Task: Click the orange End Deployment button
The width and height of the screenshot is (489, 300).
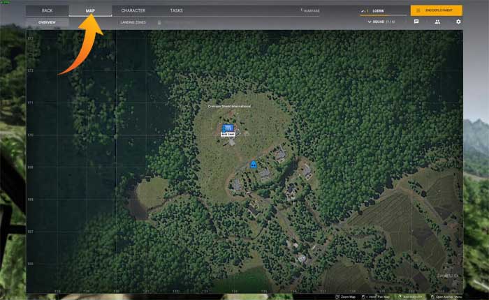Action: tap(436, 10)
